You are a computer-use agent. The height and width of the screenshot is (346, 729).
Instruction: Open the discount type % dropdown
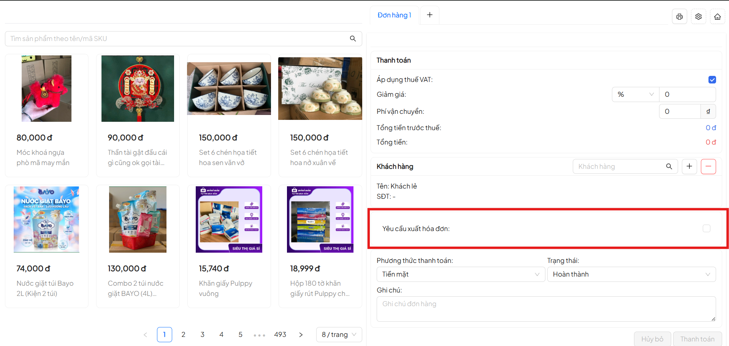(x=635, y=94)
